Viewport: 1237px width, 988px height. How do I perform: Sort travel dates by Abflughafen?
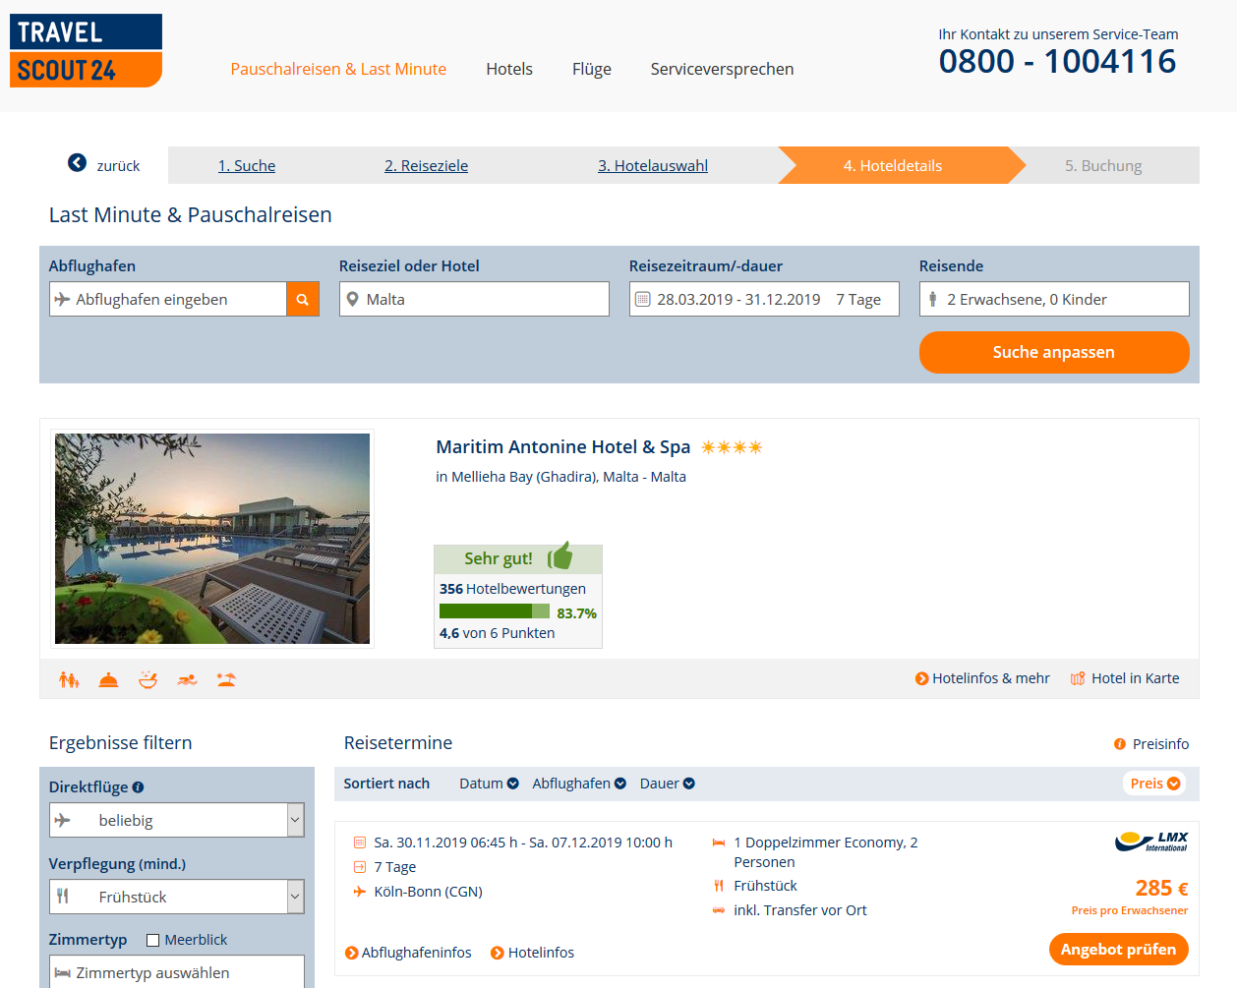(579, 784)
